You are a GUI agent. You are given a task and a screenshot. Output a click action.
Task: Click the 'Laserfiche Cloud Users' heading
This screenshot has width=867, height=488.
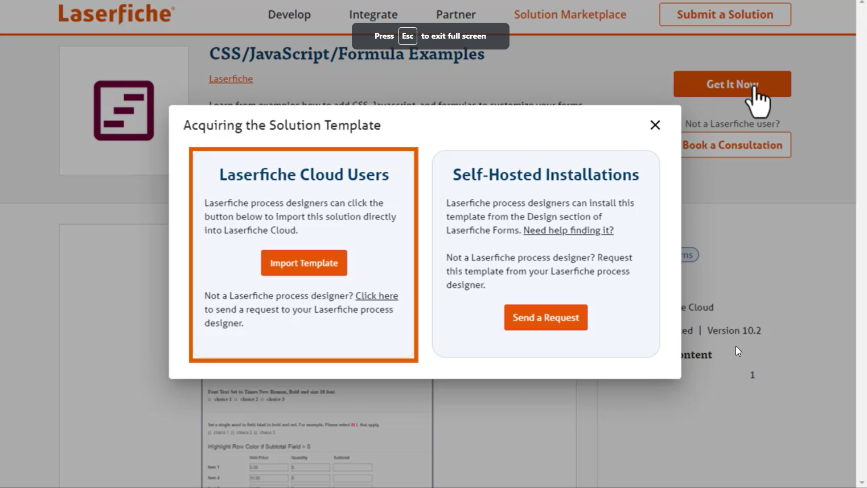coord(304,175)
